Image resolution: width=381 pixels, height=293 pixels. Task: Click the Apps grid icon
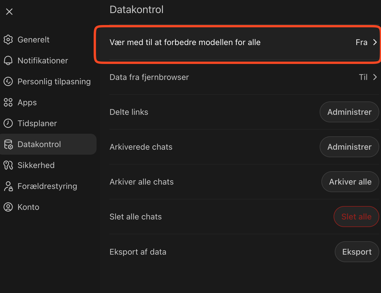[8, 102]
